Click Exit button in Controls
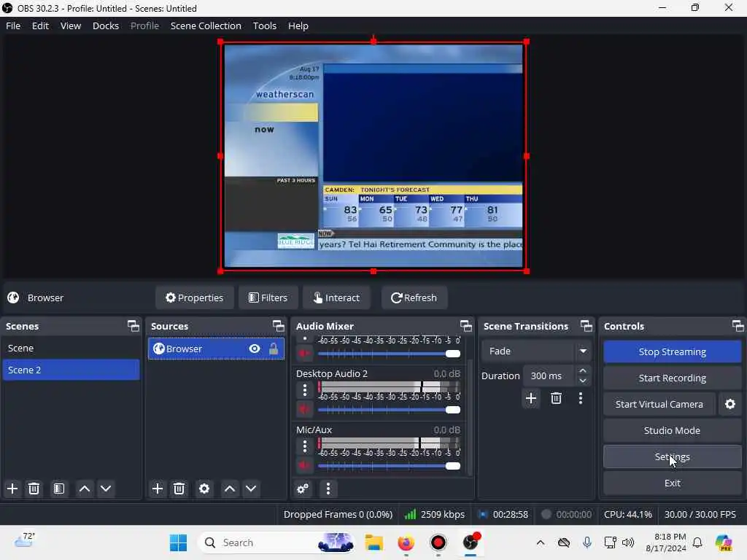Image resolution: width=747 pixels, height=560 pixels. 672,483
